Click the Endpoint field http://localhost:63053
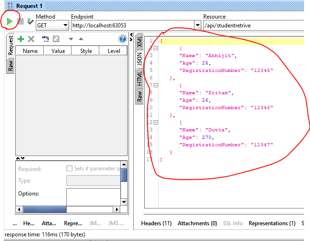This screenshot has width=310, height=241. pyautogui.click(x=132, y=26)
